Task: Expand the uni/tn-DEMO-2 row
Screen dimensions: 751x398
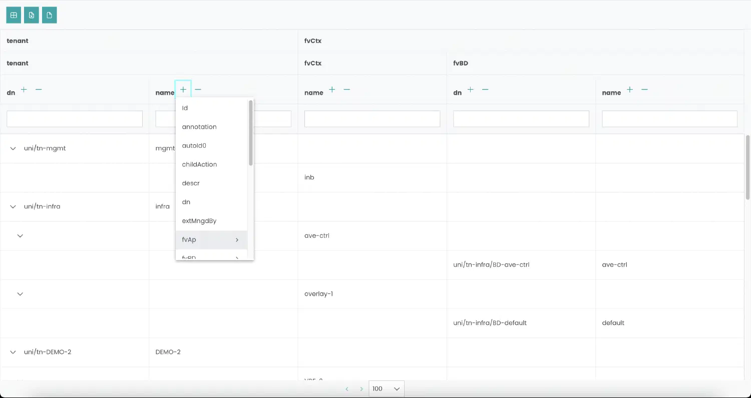Action: pos(13,352)
